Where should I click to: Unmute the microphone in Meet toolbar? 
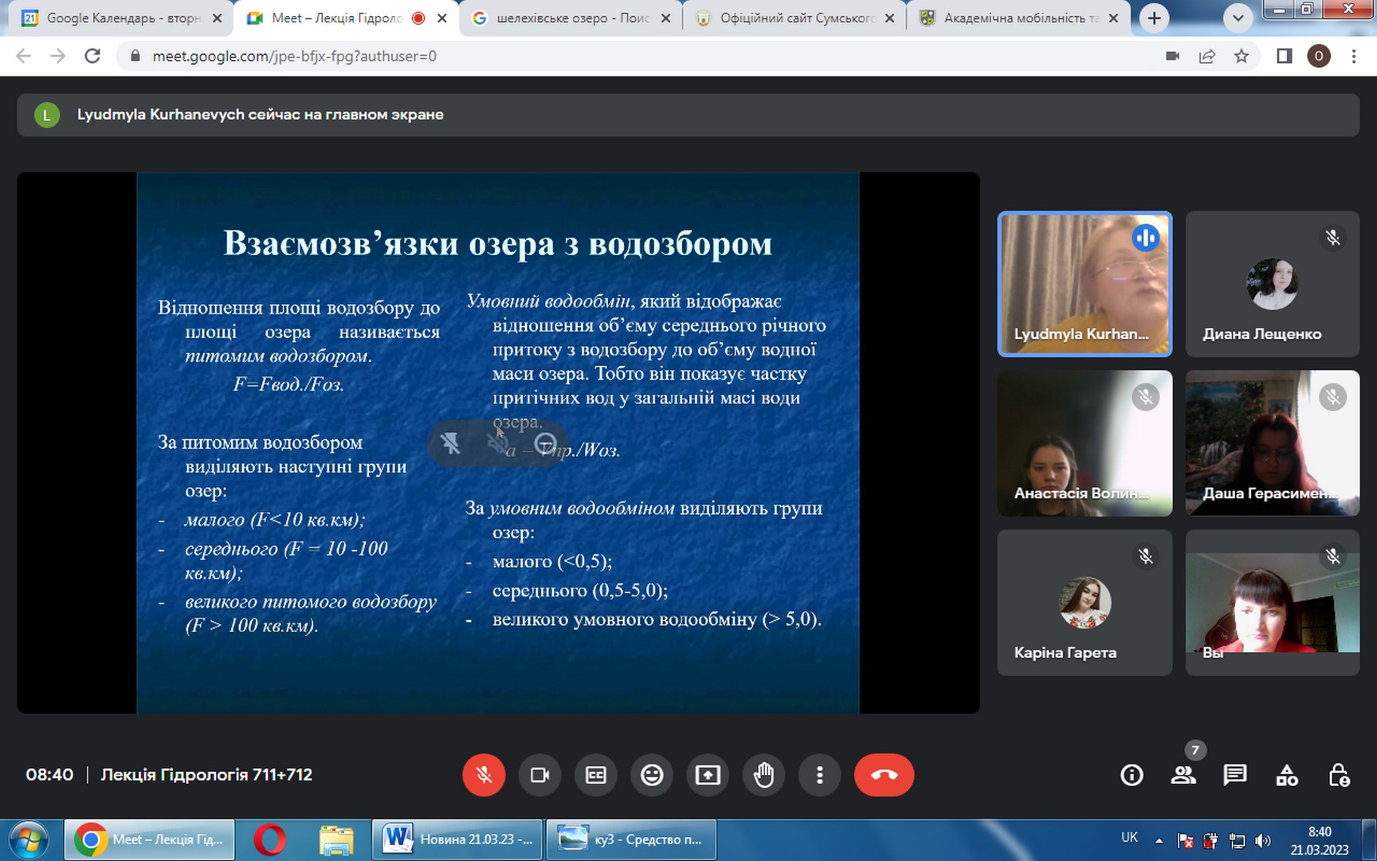[x=484, y=775]
